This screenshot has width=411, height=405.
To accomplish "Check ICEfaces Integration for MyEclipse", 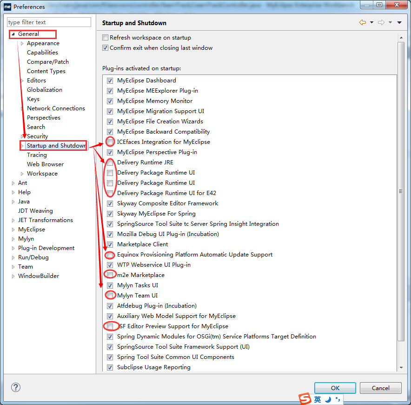I will [x=110, y=142].
